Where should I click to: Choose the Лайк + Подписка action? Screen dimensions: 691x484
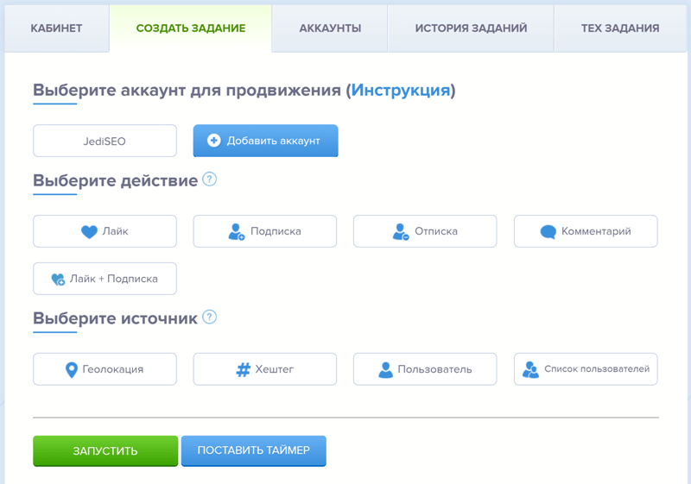105,279
